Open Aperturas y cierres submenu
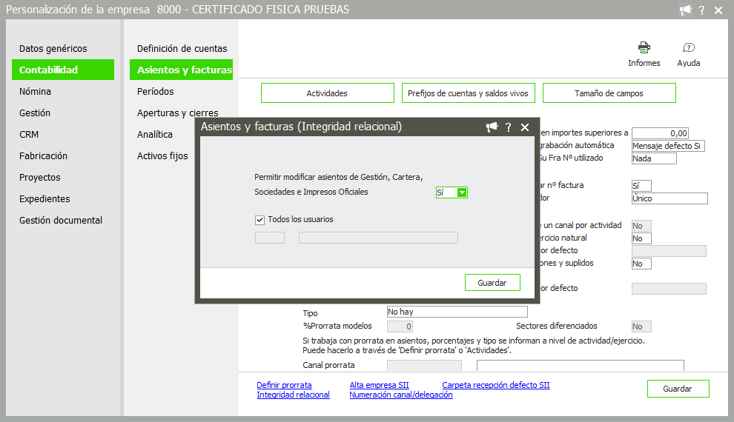The height and width of the screenshot is (422, 734). (x=177, y=113)
